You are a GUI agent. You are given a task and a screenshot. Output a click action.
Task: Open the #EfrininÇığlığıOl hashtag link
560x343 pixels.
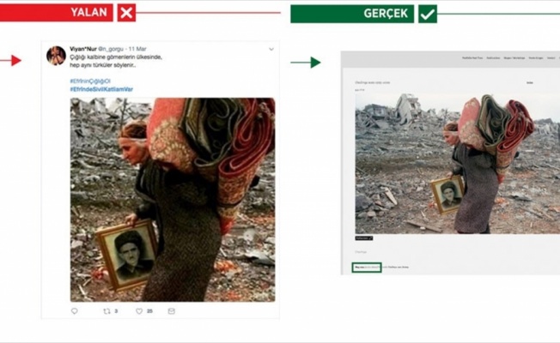coord(90,81)
